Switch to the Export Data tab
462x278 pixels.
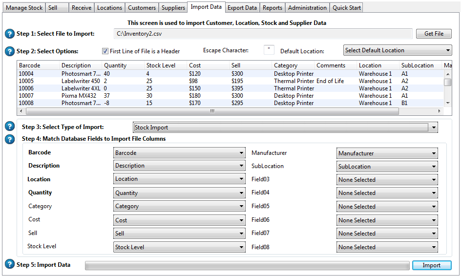tap(242, 8)
